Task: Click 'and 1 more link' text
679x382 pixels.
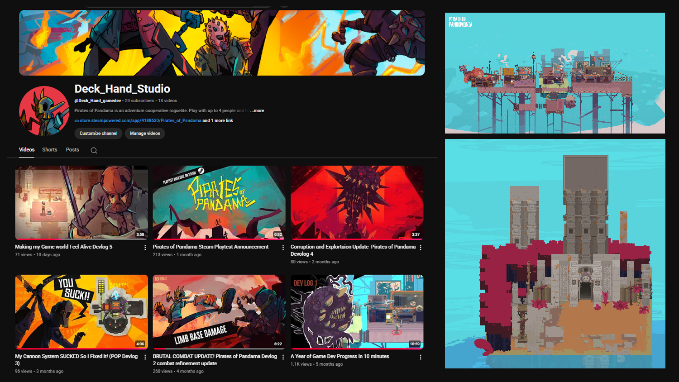Action: (218, 121)
